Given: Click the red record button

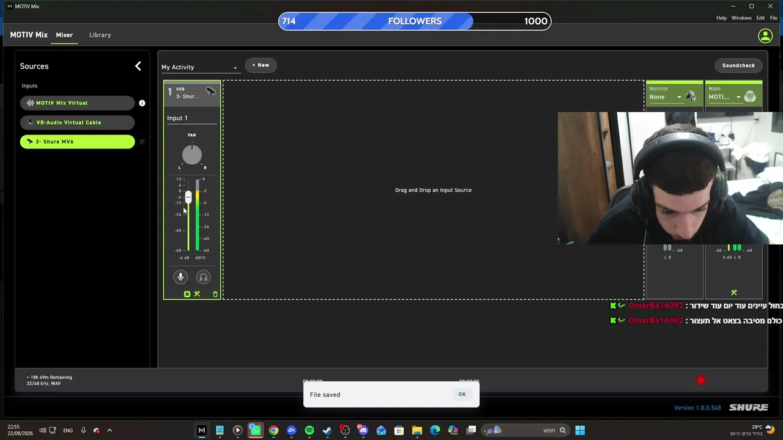Looking at the screenshot, I should pyautogui.click(x=701, y=381).
